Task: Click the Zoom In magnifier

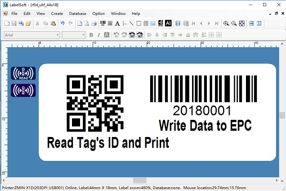Action: click(x=226, y=23)
